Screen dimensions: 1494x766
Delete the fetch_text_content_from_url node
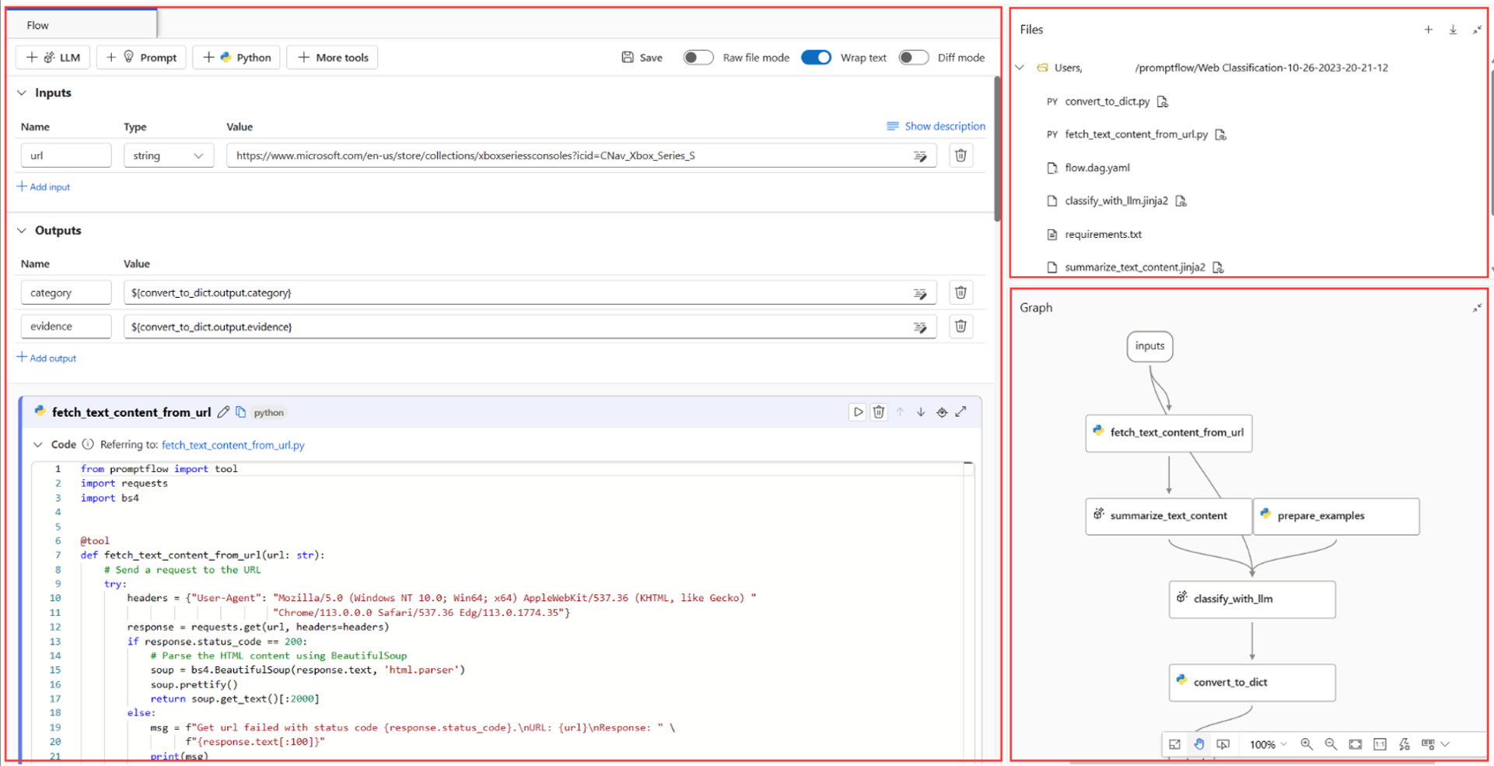[x=878, y=412]
